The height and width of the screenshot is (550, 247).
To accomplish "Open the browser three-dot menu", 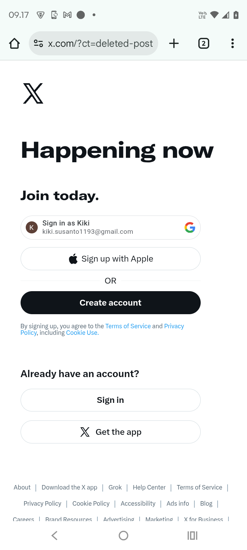I will tap(233, 44).
